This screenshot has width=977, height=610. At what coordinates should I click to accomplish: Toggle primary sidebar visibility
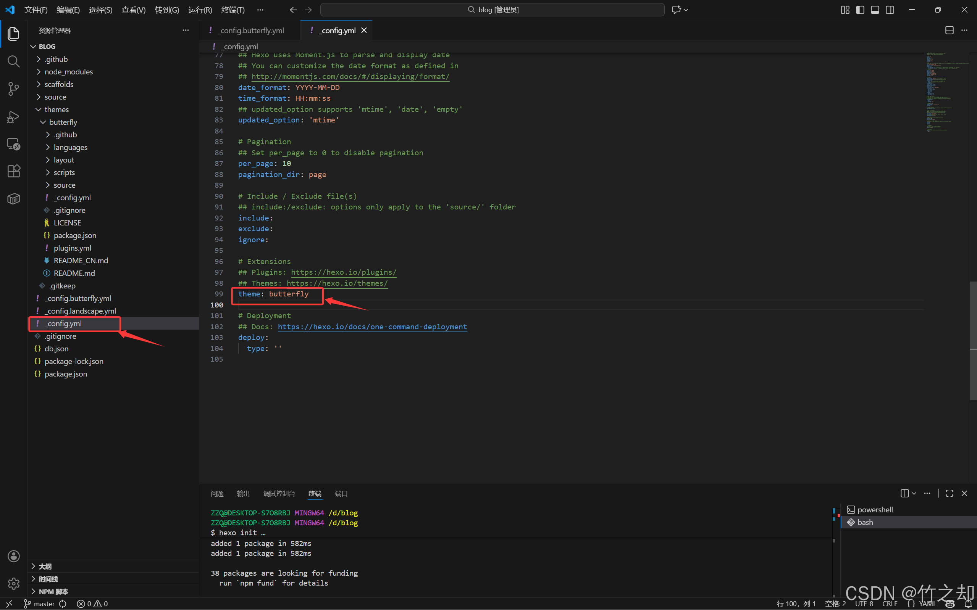point(860,10)
